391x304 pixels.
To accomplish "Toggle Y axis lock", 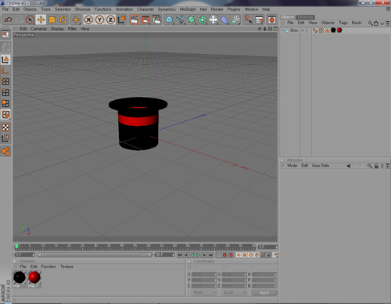I will click(x=99, y=20).
